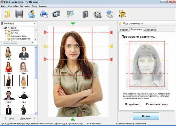Open the Стиль menu
Screen dimensions: 176x126
34,6
